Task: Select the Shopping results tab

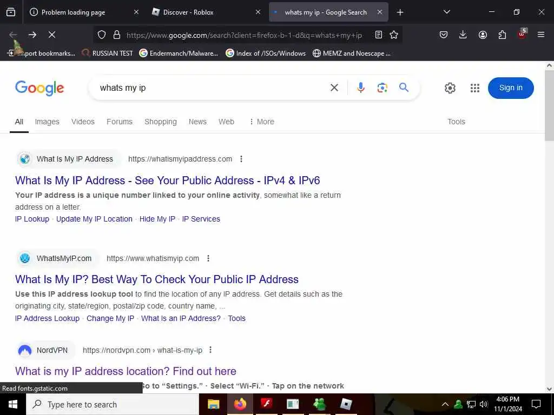Action: click(160, 122)
